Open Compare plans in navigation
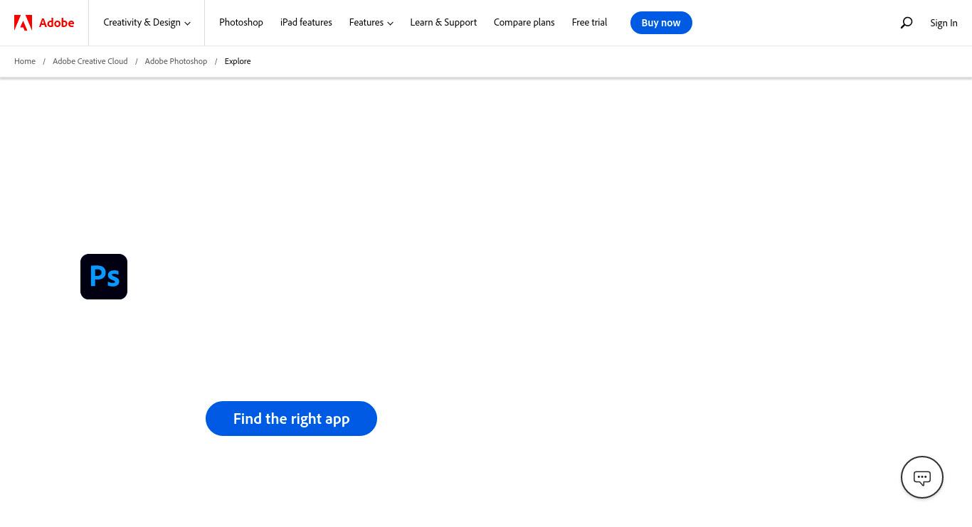The width and height of the screenshot is (972, 527). point(524,23)
